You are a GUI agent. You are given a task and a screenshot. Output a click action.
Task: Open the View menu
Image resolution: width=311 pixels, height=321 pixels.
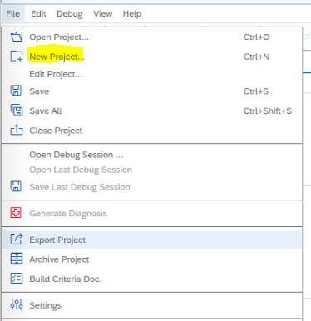click(102, 13)
